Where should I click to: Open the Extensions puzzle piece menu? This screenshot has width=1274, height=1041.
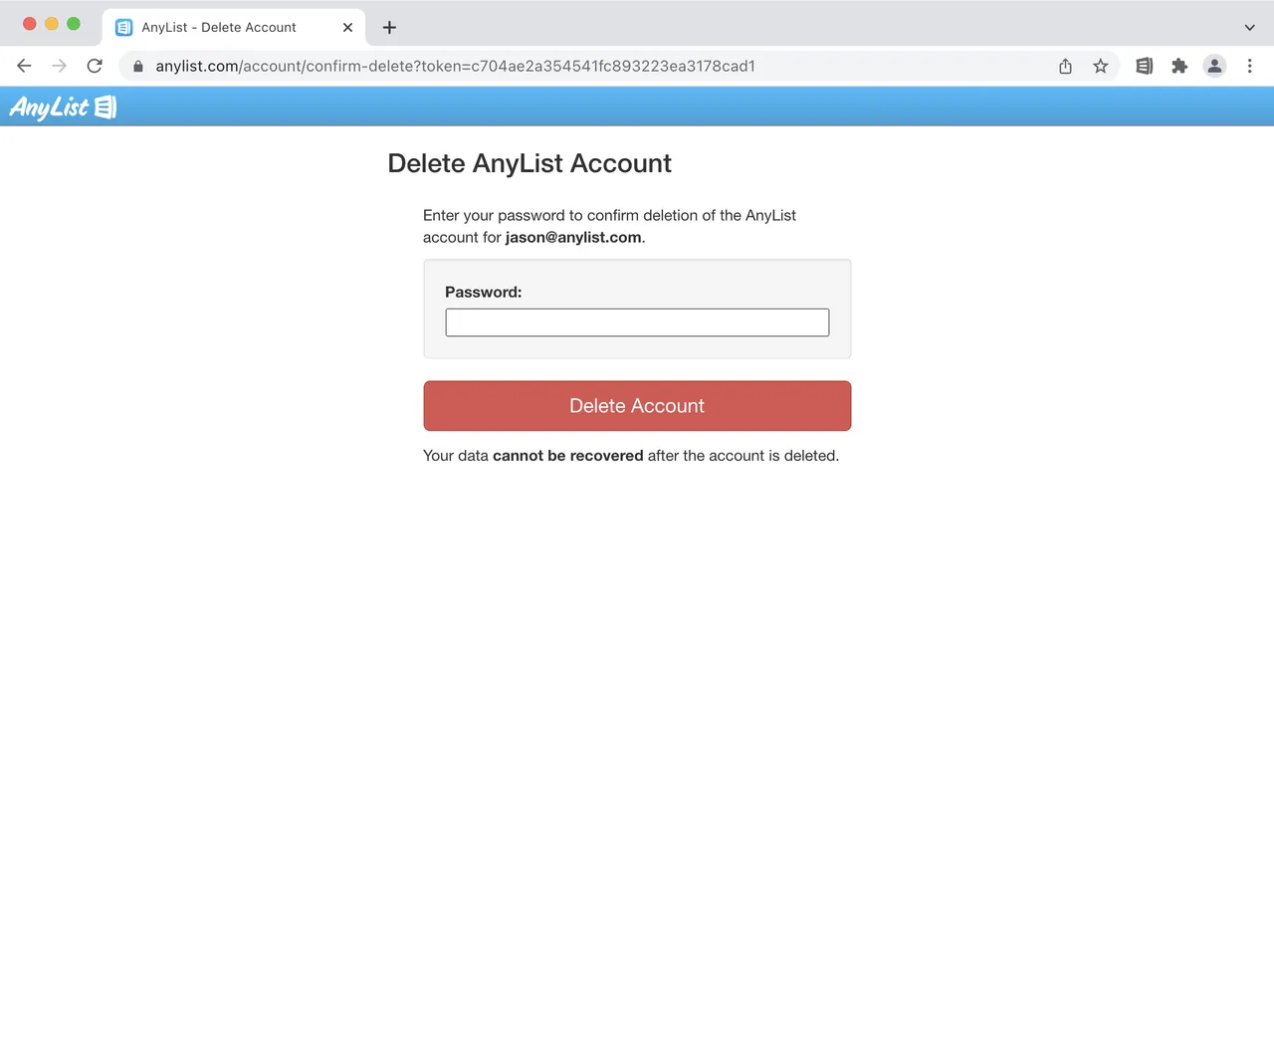1179,66
